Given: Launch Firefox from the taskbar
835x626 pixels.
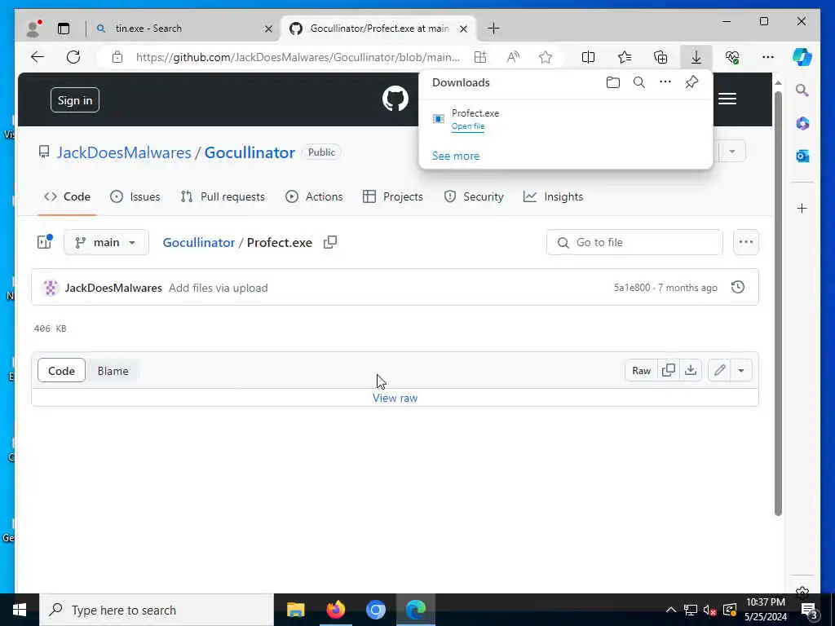Looking at the screenshot, I should (335, 610).
